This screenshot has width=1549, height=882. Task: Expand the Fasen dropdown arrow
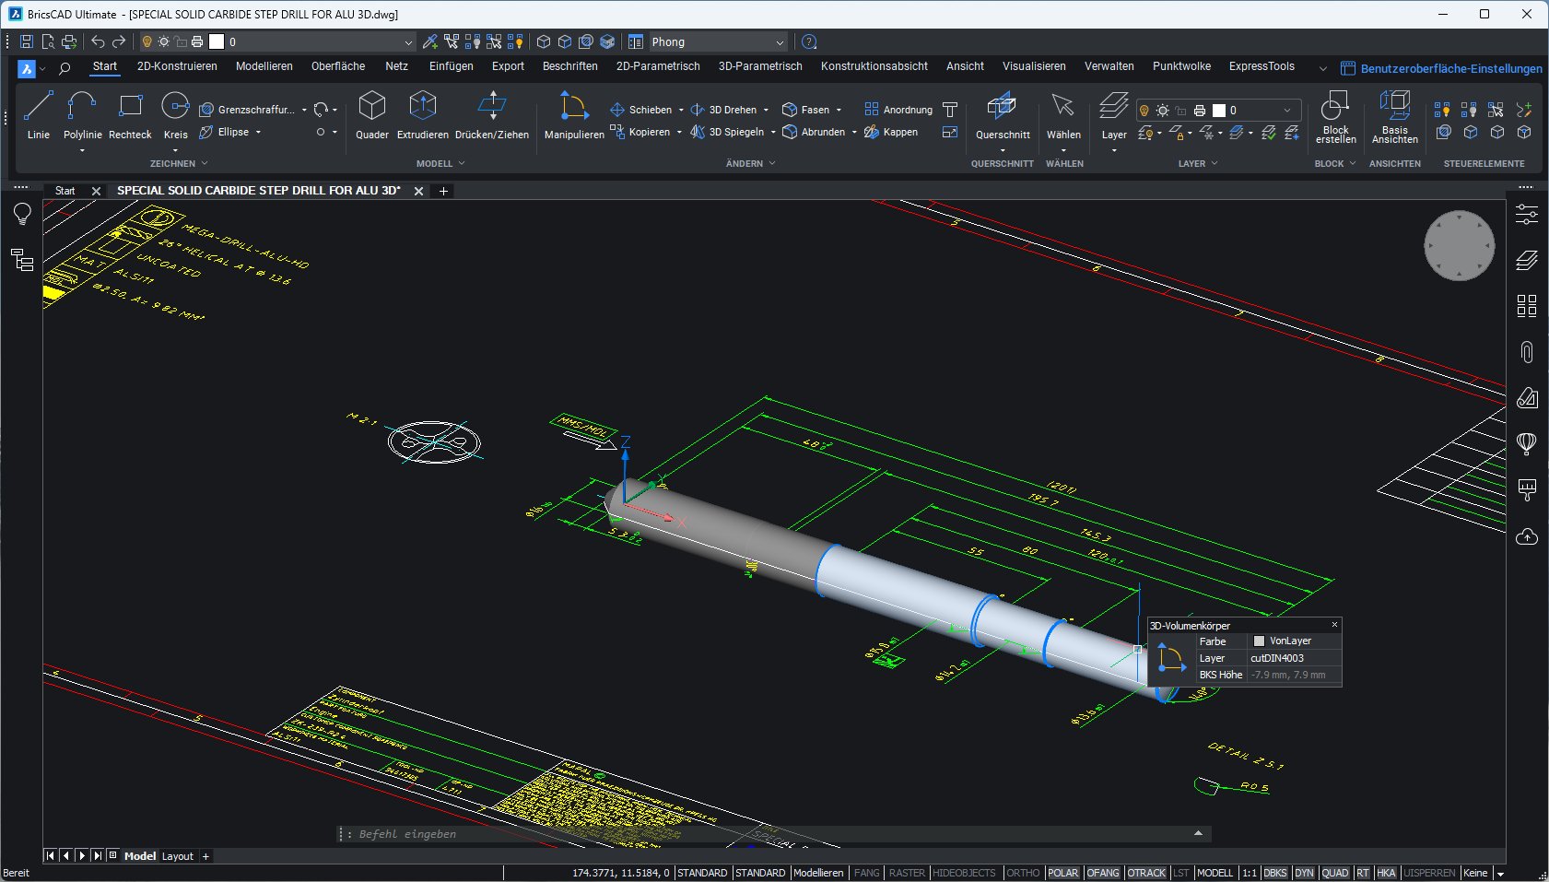click(x=839, y=109)
